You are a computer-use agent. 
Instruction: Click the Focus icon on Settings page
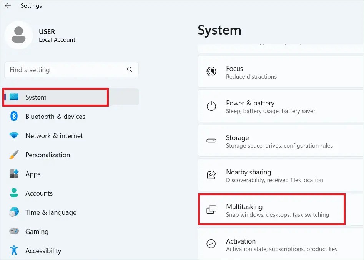tap(211, 71)
